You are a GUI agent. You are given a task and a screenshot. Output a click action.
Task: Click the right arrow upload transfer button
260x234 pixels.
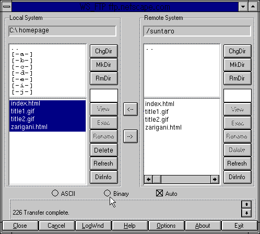point(131,136)
